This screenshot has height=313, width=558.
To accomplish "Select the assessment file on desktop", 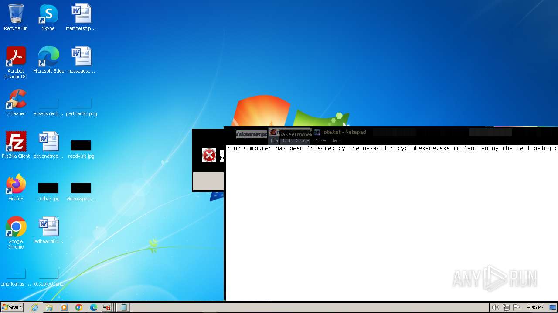I will click(48, 107).
